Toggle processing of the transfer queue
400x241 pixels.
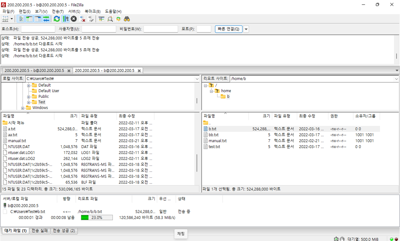point(65,19)
